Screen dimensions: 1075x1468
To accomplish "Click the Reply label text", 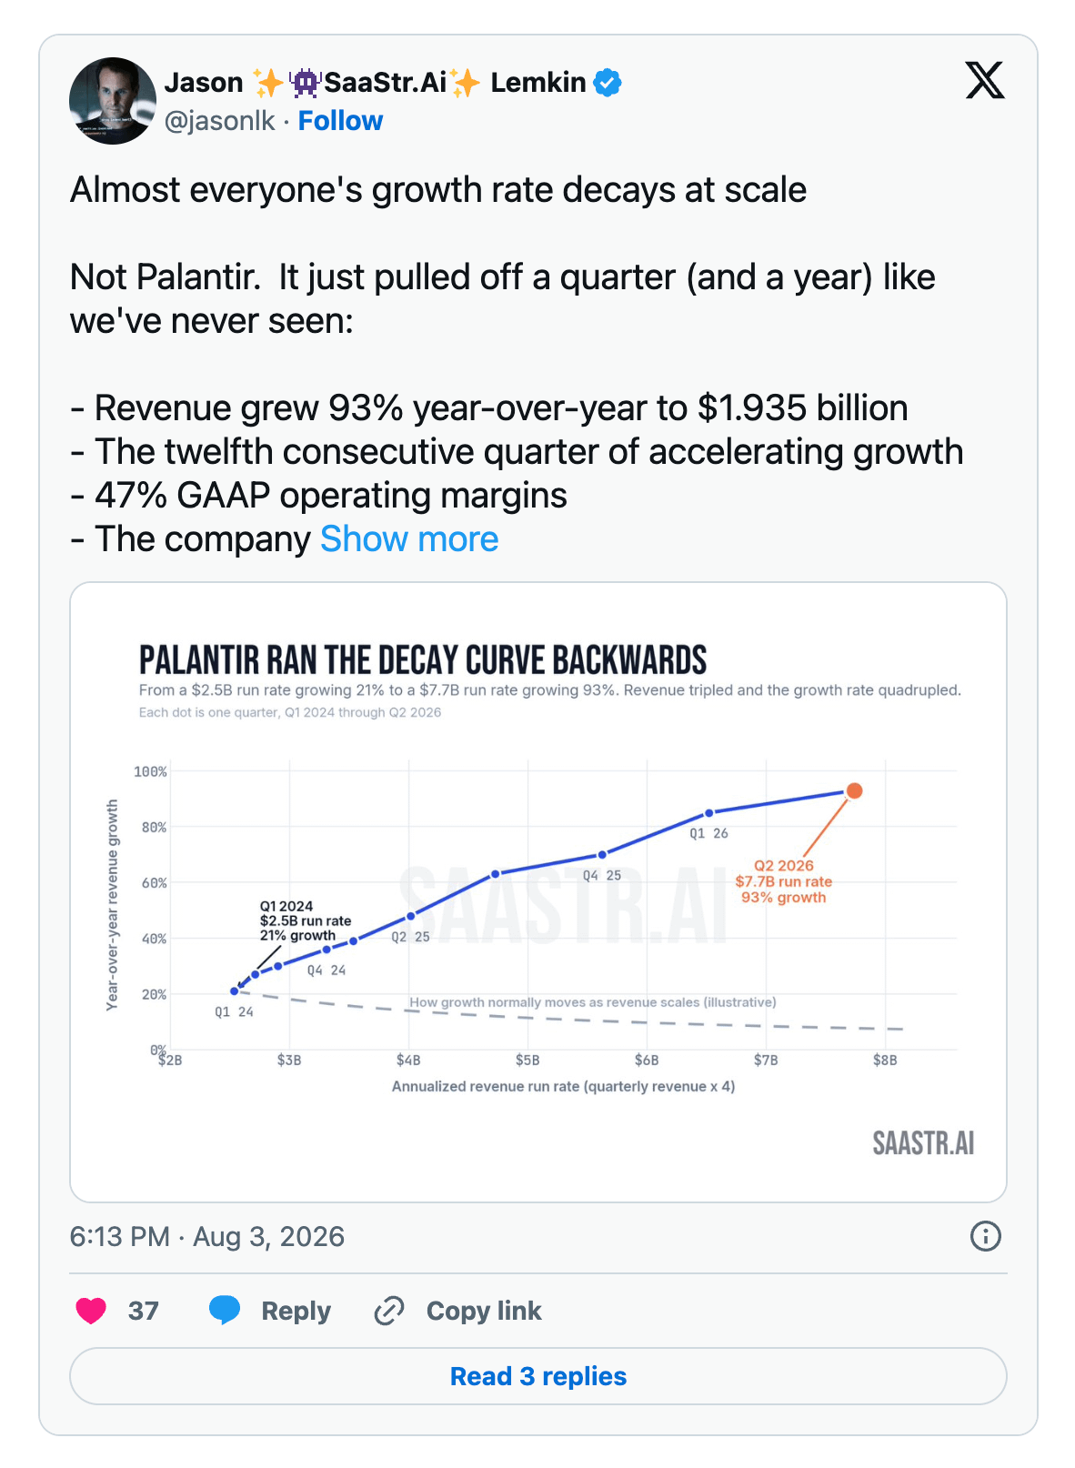I will coord(296,1311).
